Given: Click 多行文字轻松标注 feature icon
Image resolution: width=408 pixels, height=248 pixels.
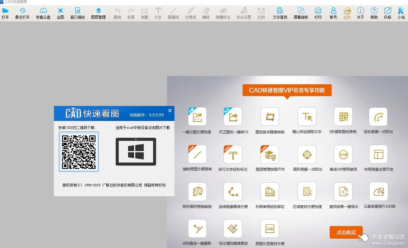Looking at the screenshot, I should pos(233,154).
